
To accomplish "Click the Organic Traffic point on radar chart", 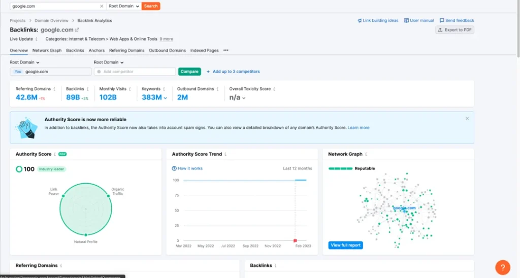I will click(x=108, y=196).
